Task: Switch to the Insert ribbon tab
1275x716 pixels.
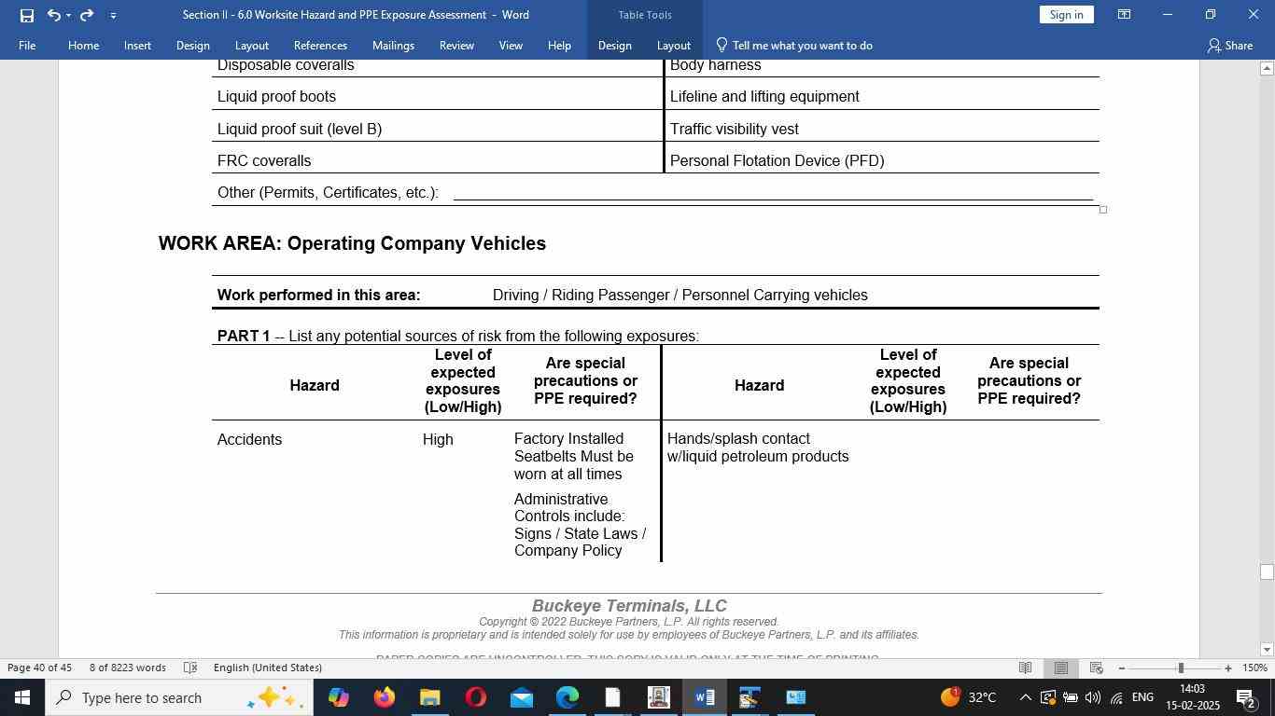Action: pos(137,45)
